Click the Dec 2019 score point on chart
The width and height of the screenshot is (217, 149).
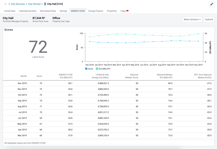pyautogui.click(x=198, y=41)
